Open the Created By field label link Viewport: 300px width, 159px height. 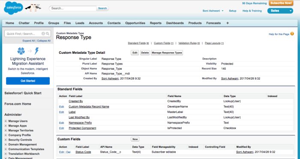(x=76, y=101)
